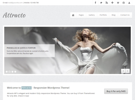The height and width of the screenshot is (100, 135).
Task: Go to home via house icon
Action: [x=73, y=15]
